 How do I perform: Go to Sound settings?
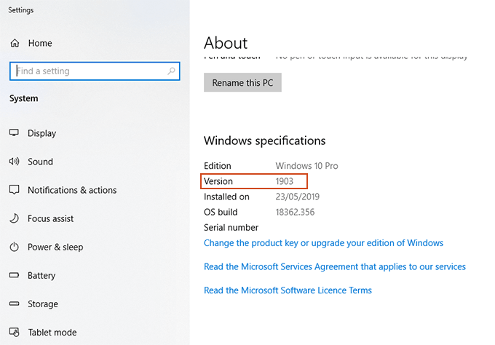point(40,162)
